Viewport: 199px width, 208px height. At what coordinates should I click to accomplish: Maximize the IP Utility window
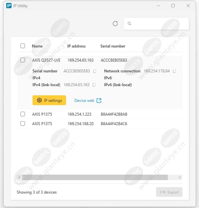[x=173, y=6]
